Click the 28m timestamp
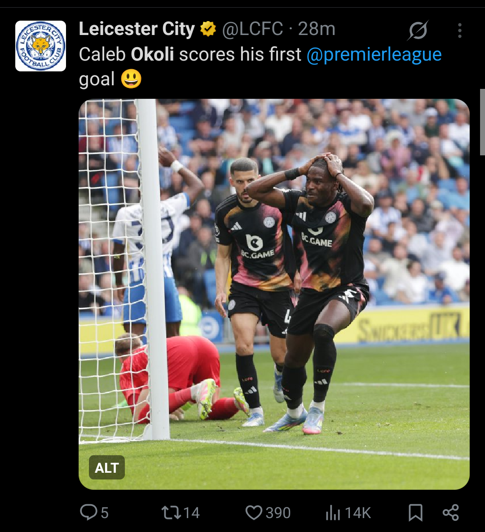 [317, 29]
